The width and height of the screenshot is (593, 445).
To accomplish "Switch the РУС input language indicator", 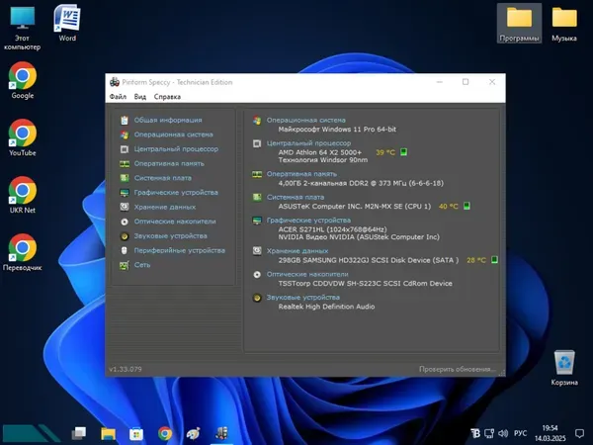I will point(521,434).
